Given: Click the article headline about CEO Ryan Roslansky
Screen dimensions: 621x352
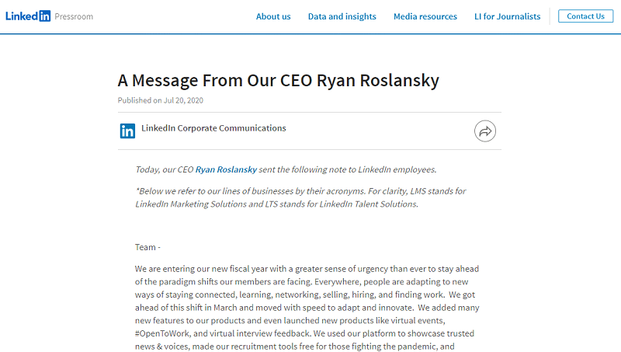Looking at the screenshot, I should click(x=279, y=80).
